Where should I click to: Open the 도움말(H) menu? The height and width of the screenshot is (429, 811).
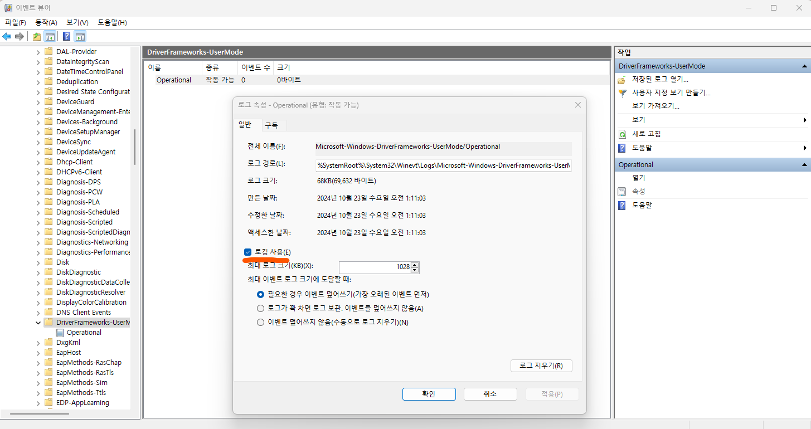tap(112, 23)
